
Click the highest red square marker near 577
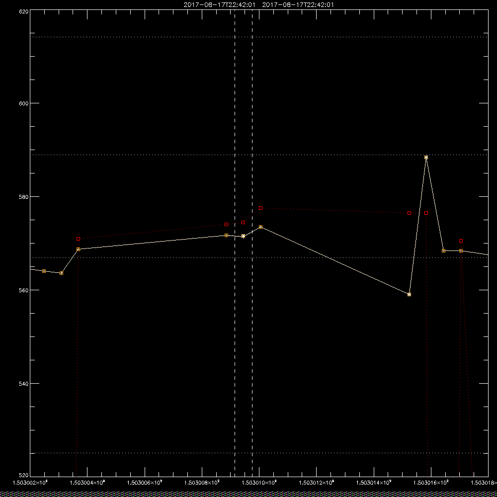point(260,208)
